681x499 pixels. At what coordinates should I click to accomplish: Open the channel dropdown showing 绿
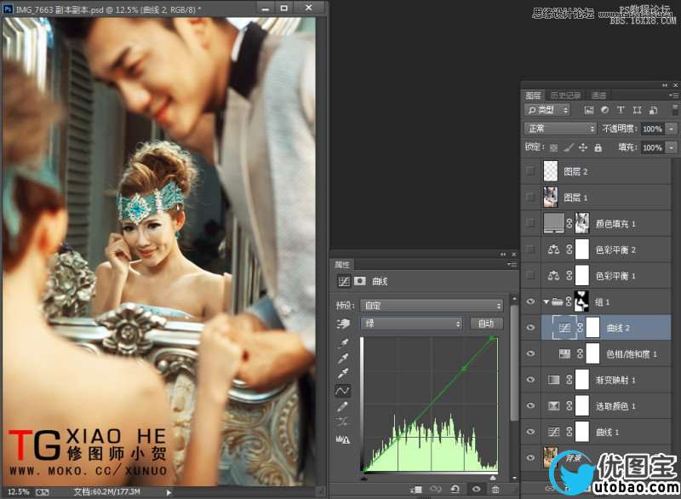(x=411, y=324)
